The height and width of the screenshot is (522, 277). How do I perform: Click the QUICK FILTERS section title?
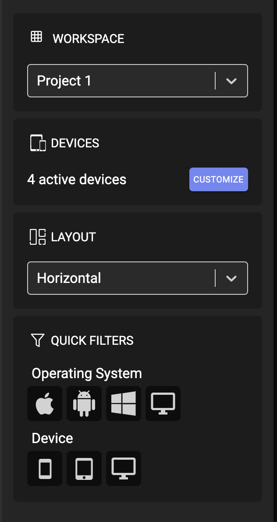click(x=92, y=340)
